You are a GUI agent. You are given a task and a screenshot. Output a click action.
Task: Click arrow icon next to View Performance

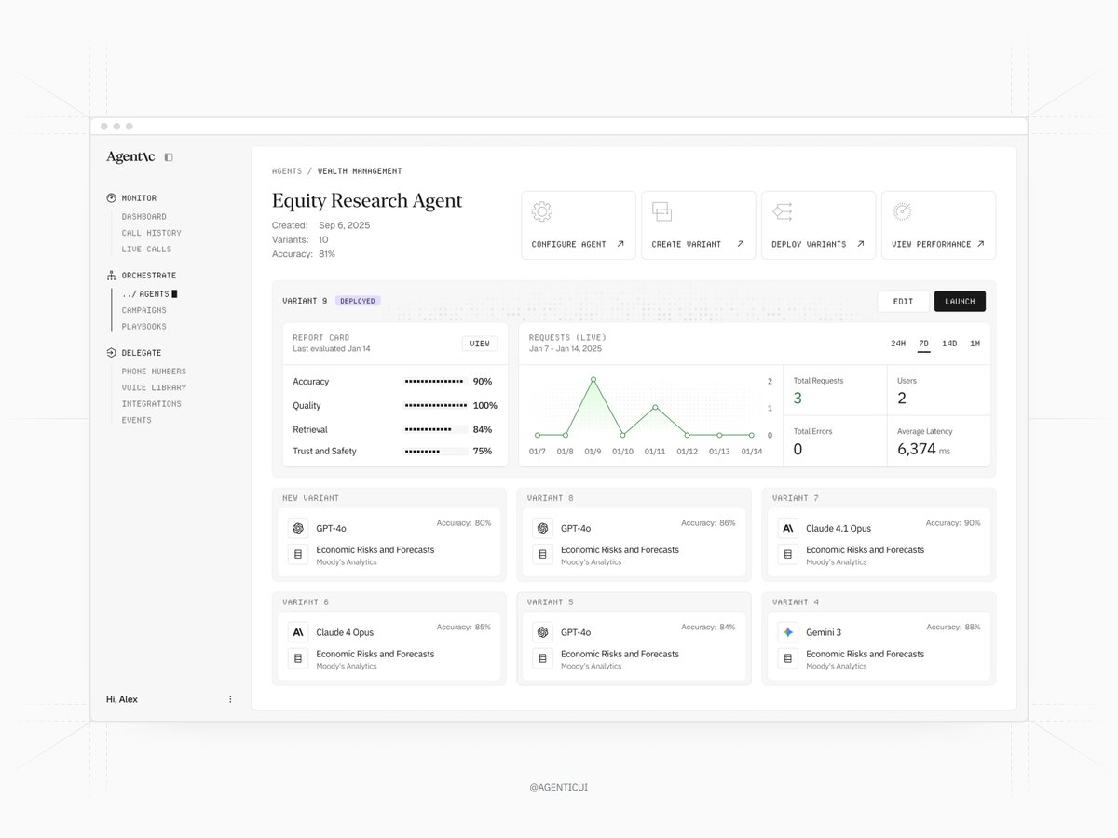[x=981, y=244]
